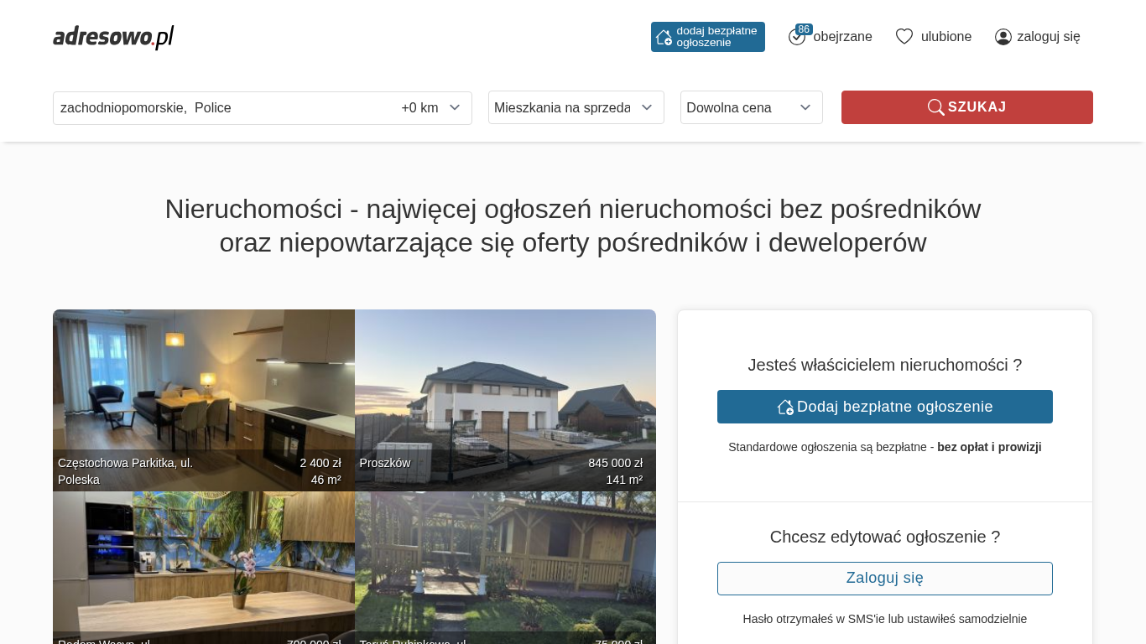
Task: Expand the Mieszkania na sprzedaż category dropdown
Action: pos(576,107)
